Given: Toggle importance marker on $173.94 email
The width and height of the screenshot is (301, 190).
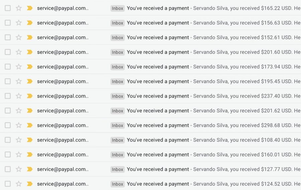Looking at the screenshot, I should coord(29,67).
